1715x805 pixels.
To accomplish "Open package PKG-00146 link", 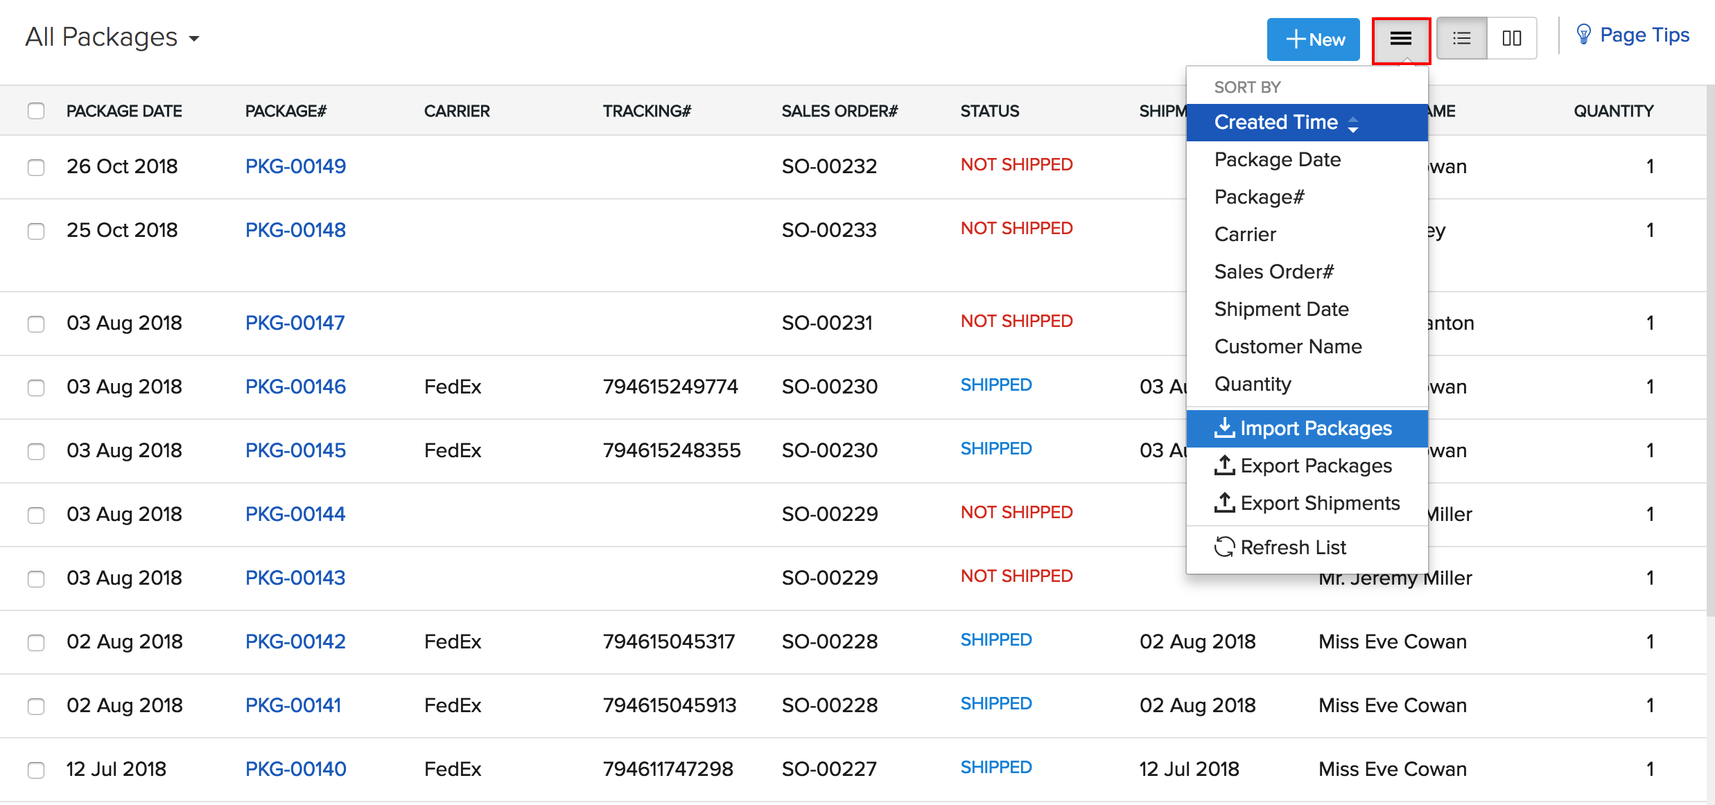I will pyautogui.click(x=295, y=387).
